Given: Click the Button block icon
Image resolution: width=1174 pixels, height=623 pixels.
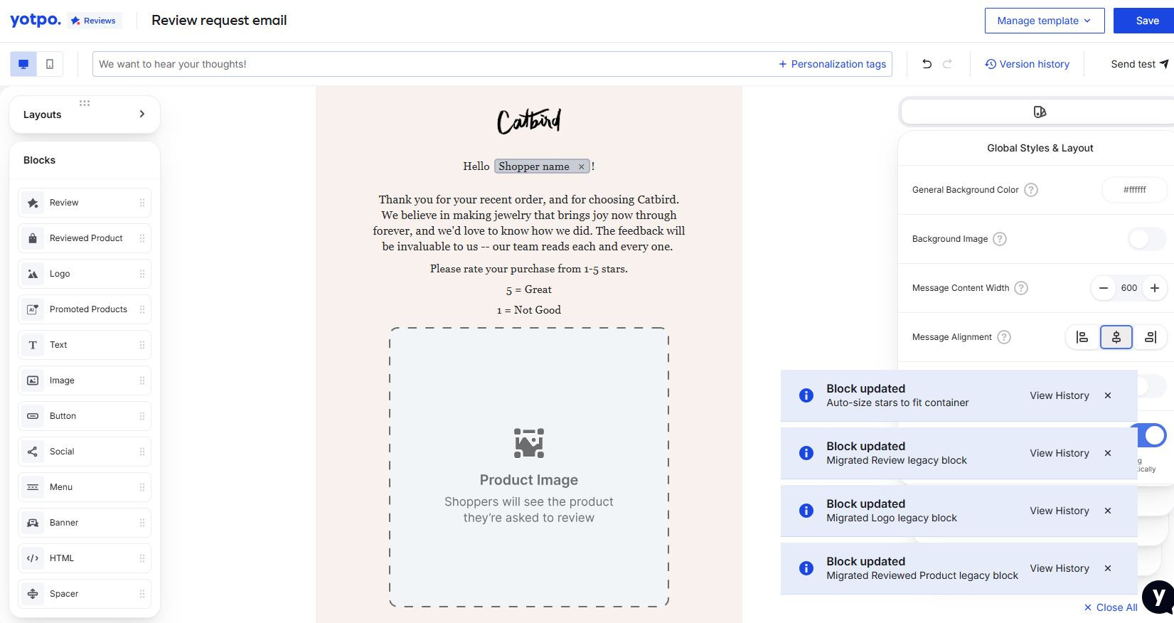Looking at the screenshot, I should pos(33,416).
